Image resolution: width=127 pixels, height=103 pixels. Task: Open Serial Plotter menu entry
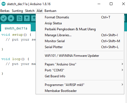[80, 47]
